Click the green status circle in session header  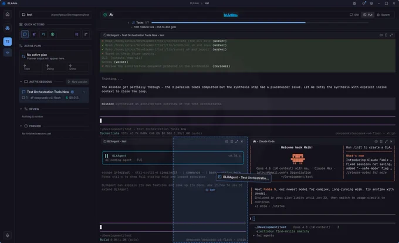(105, 15)
